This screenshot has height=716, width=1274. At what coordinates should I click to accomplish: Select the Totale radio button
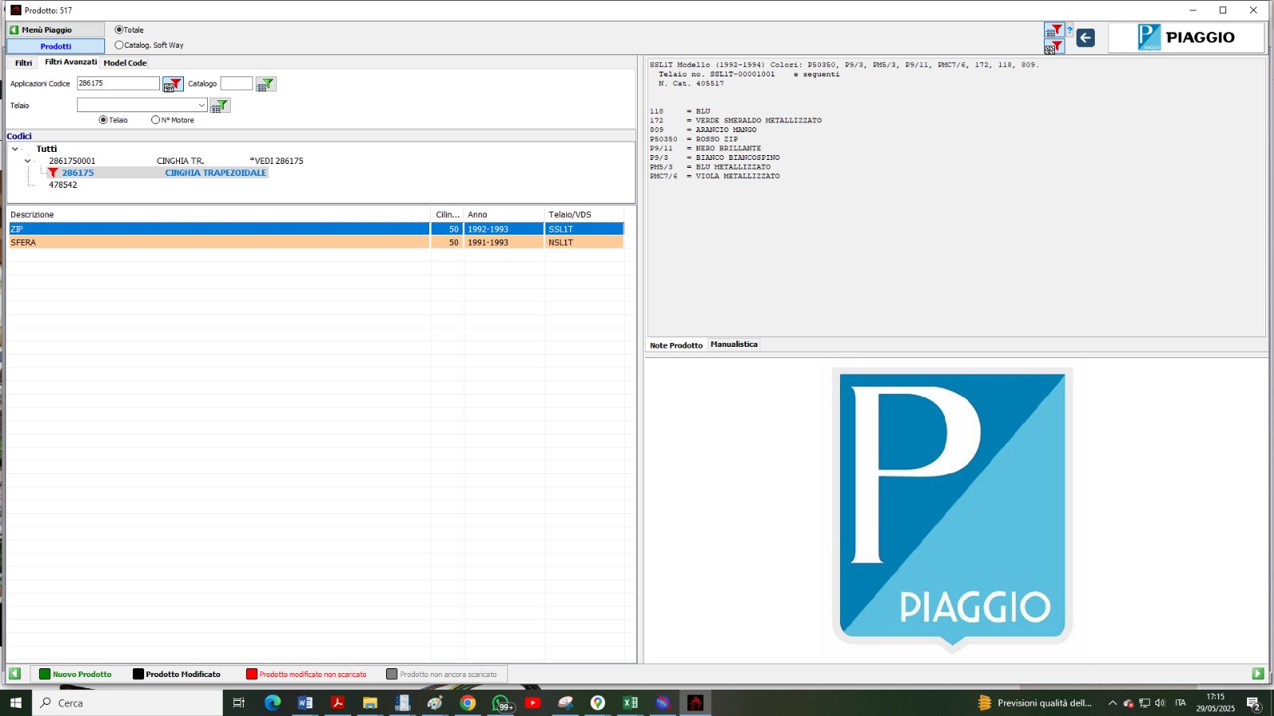[x=119, y=30]
